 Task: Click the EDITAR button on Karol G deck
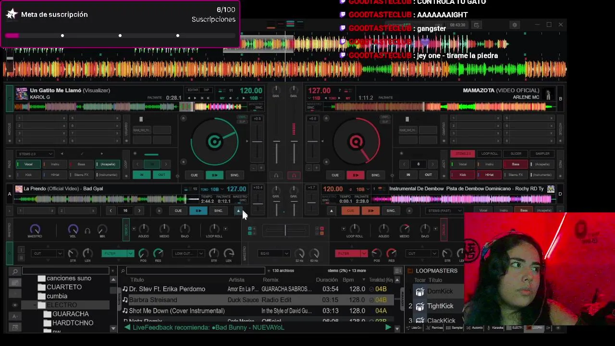pyautogui.click(x=193, y=90)
